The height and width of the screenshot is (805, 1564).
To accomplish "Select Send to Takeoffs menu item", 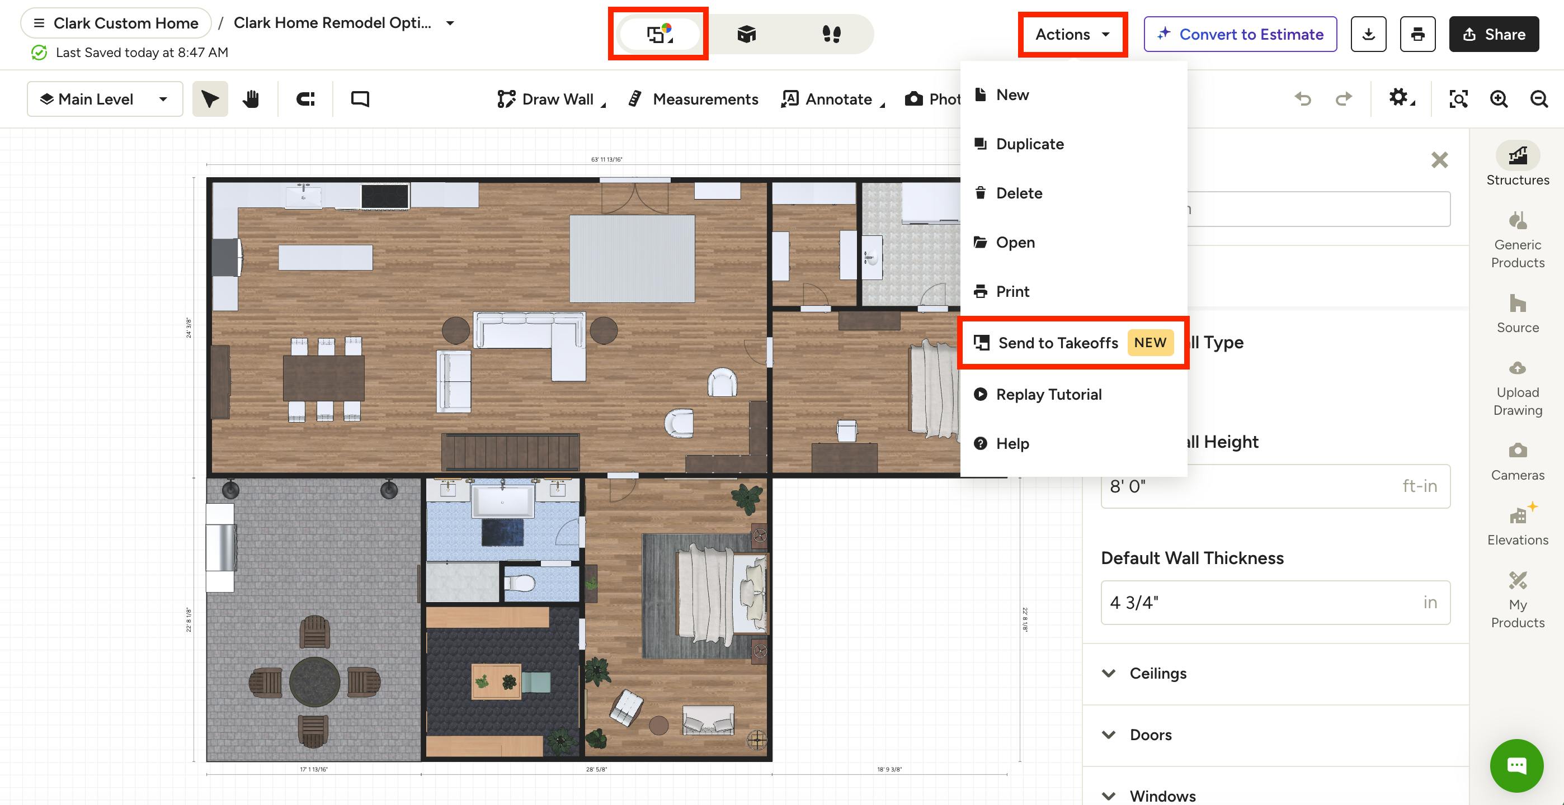I will coord(1073,343).
